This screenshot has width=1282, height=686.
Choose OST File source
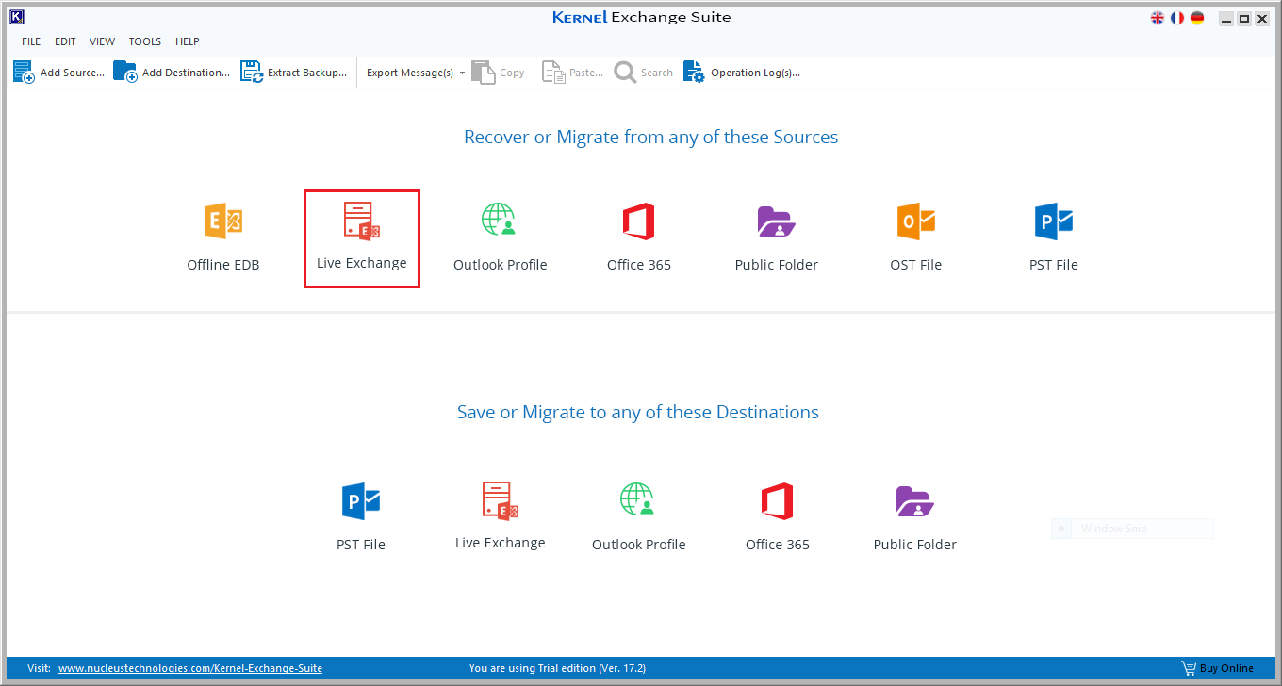915,237
